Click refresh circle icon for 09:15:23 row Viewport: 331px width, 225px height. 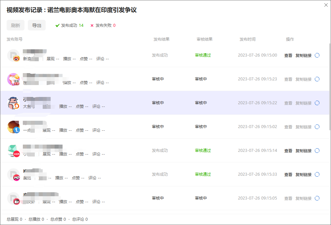pos(317,79)
